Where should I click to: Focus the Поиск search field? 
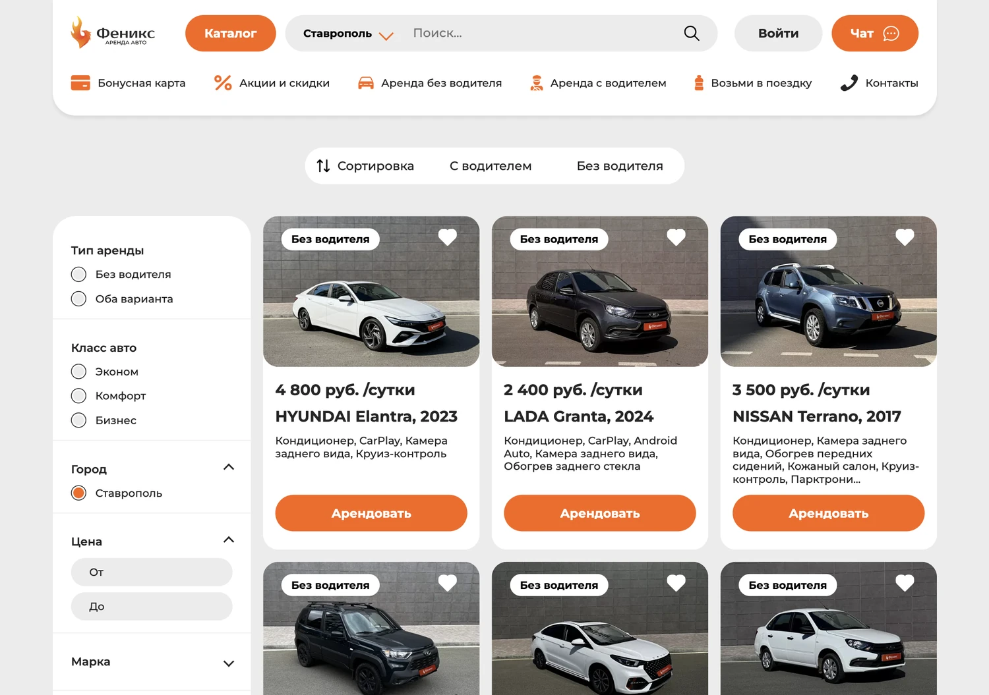541,34
